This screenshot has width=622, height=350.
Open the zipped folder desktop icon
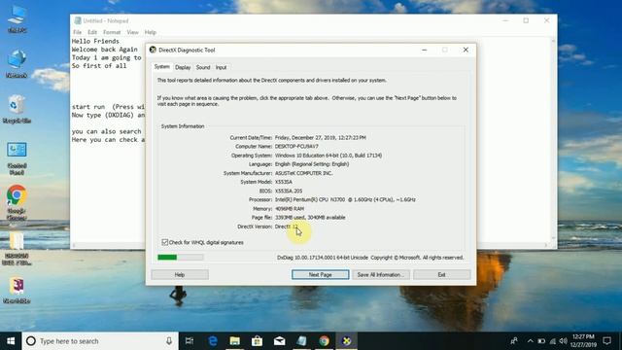[x=17, y=248]
